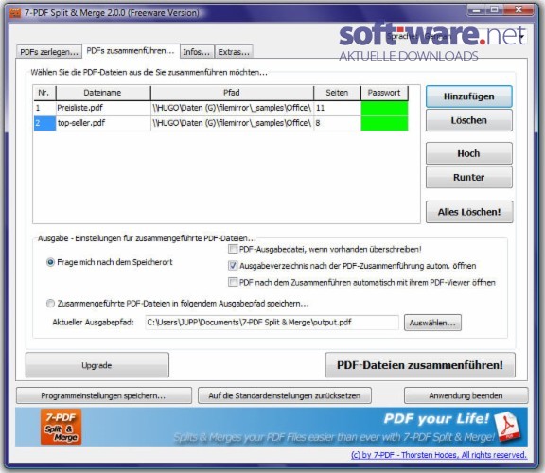Image resolution: width=545 pixels, height=473 pixels.
Task: Minimize the 7-PDF window
Action: tap(477, 10)
